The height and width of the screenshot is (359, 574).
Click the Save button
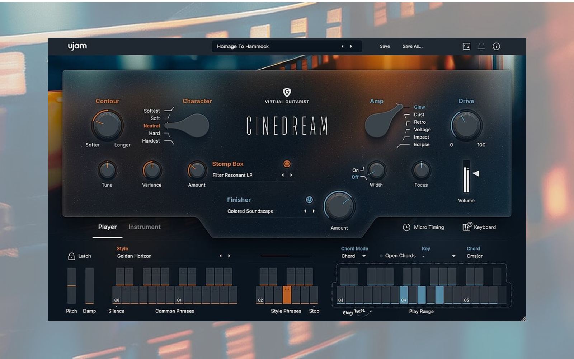(385, 46)
